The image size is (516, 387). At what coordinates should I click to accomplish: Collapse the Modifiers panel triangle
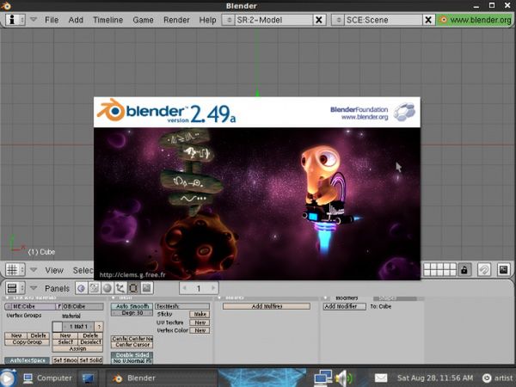click(325, 298)
